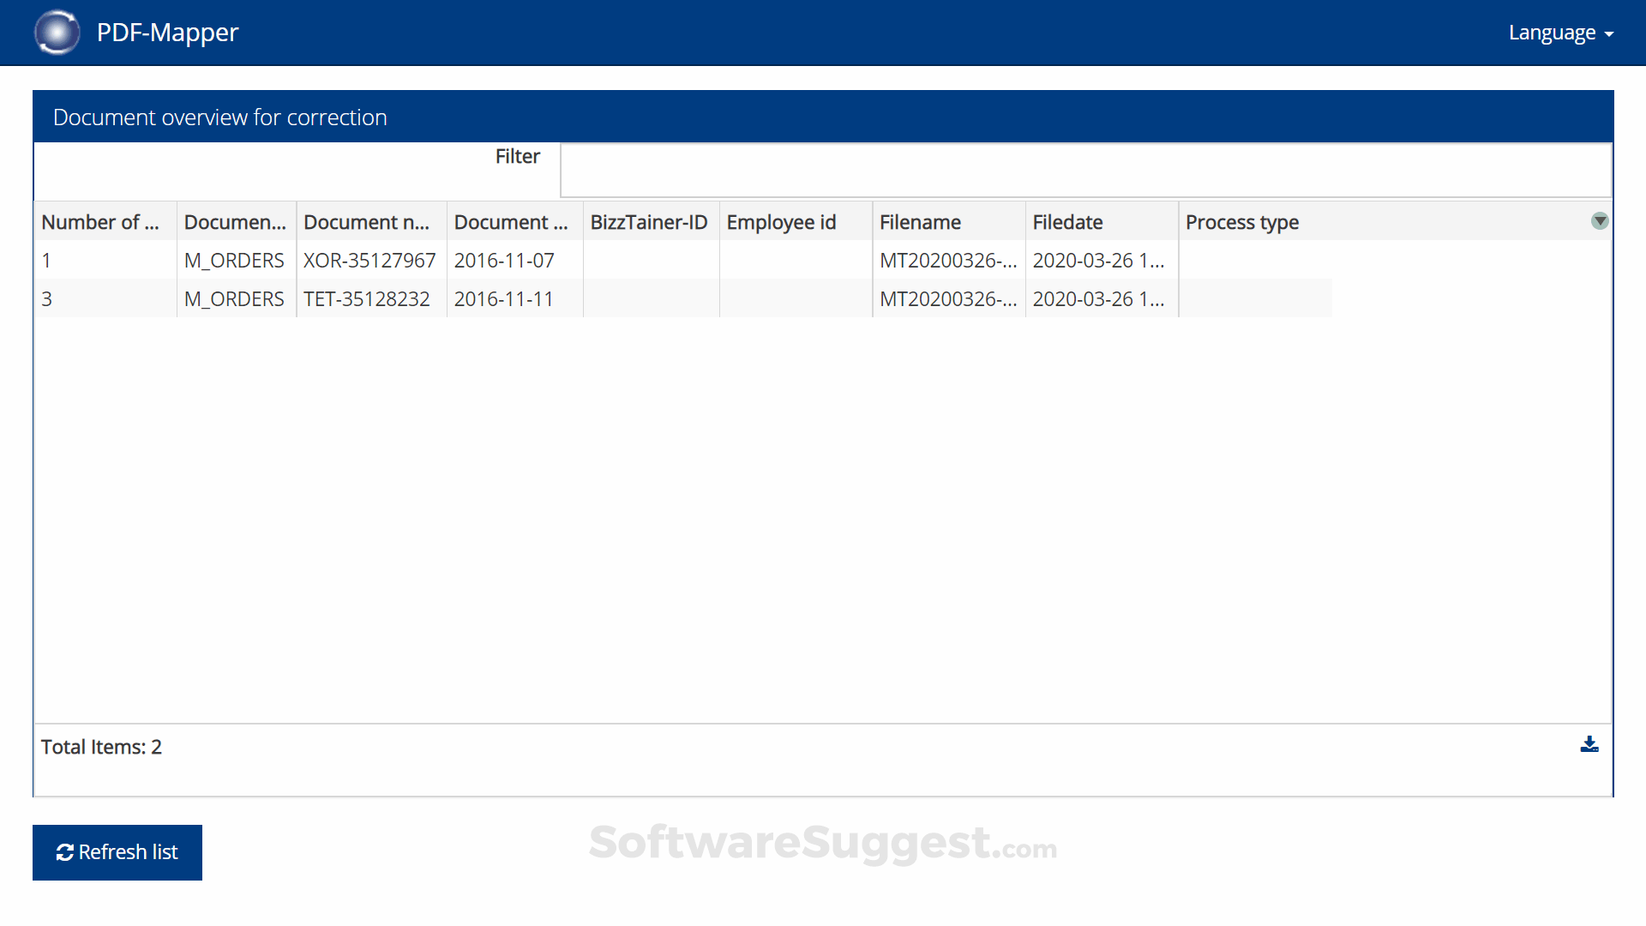Click the Total Items: 2 status area
Screen dimensions: 1646x926
click(101, 746)
